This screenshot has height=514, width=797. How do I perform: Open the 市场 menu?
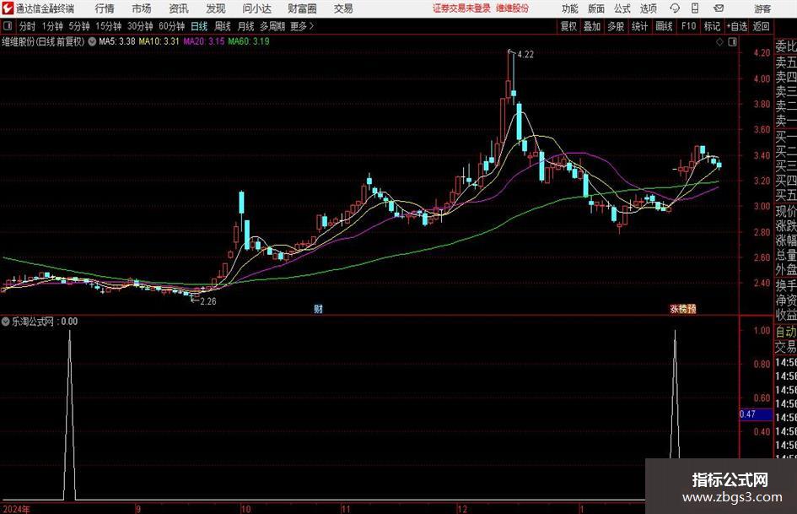click(142, 8)
